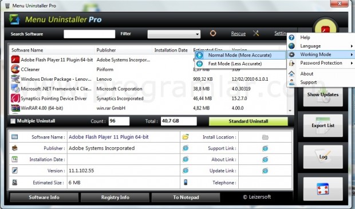Click the Adobe Flash Player row icon
Viewport: 355px width, 209px height.
[15, 60]
